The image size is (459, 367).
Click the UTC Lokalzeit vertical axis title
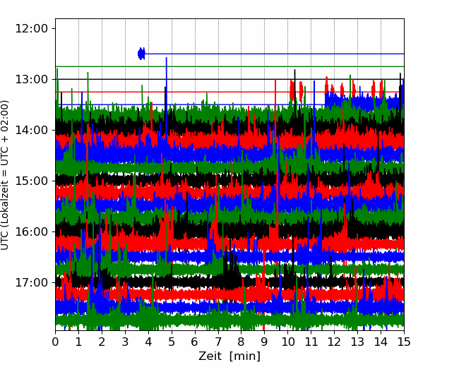(4, 175)
